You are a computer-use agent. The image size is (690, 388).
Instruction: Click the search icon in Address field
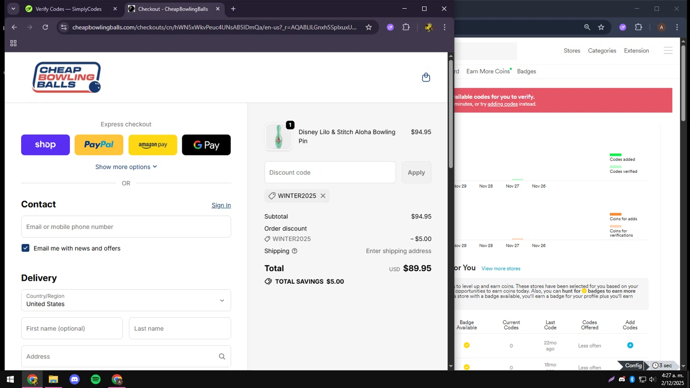(x=222, y=356)
